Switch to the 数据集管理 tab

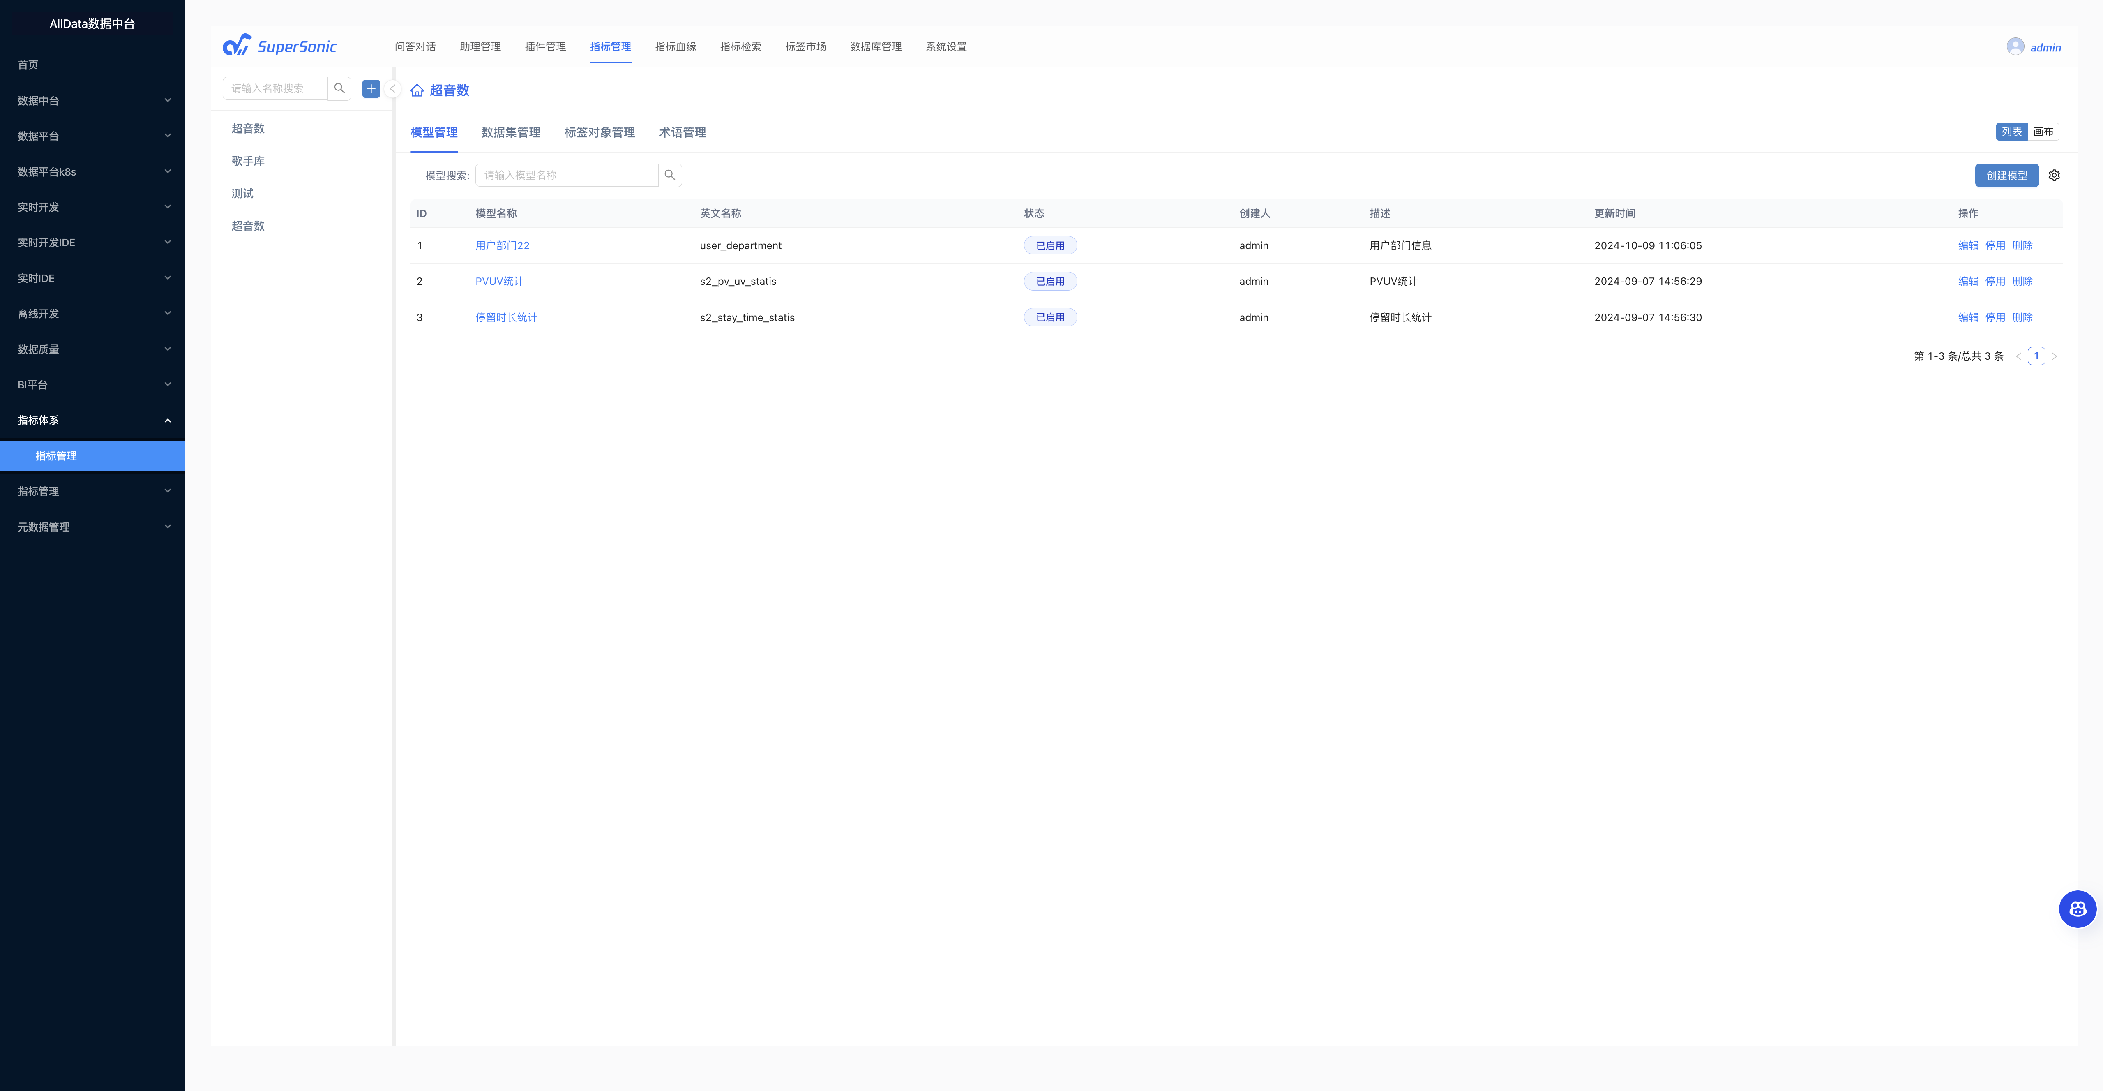pos(511,132)
